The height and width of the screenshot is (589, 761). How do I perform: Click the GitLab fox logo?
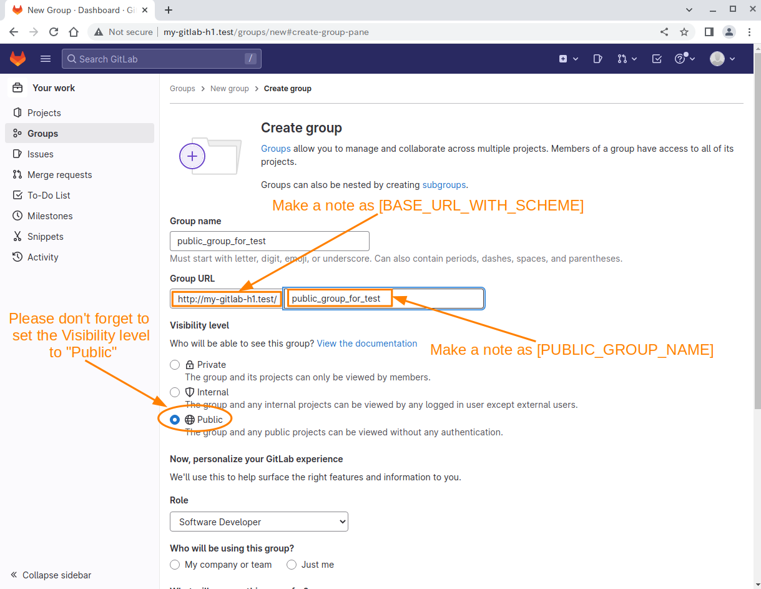(17, 59)
